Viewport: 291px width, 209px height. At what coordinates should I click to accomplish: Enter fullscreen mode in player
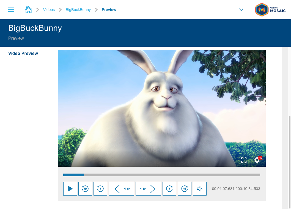coord(244,160)
